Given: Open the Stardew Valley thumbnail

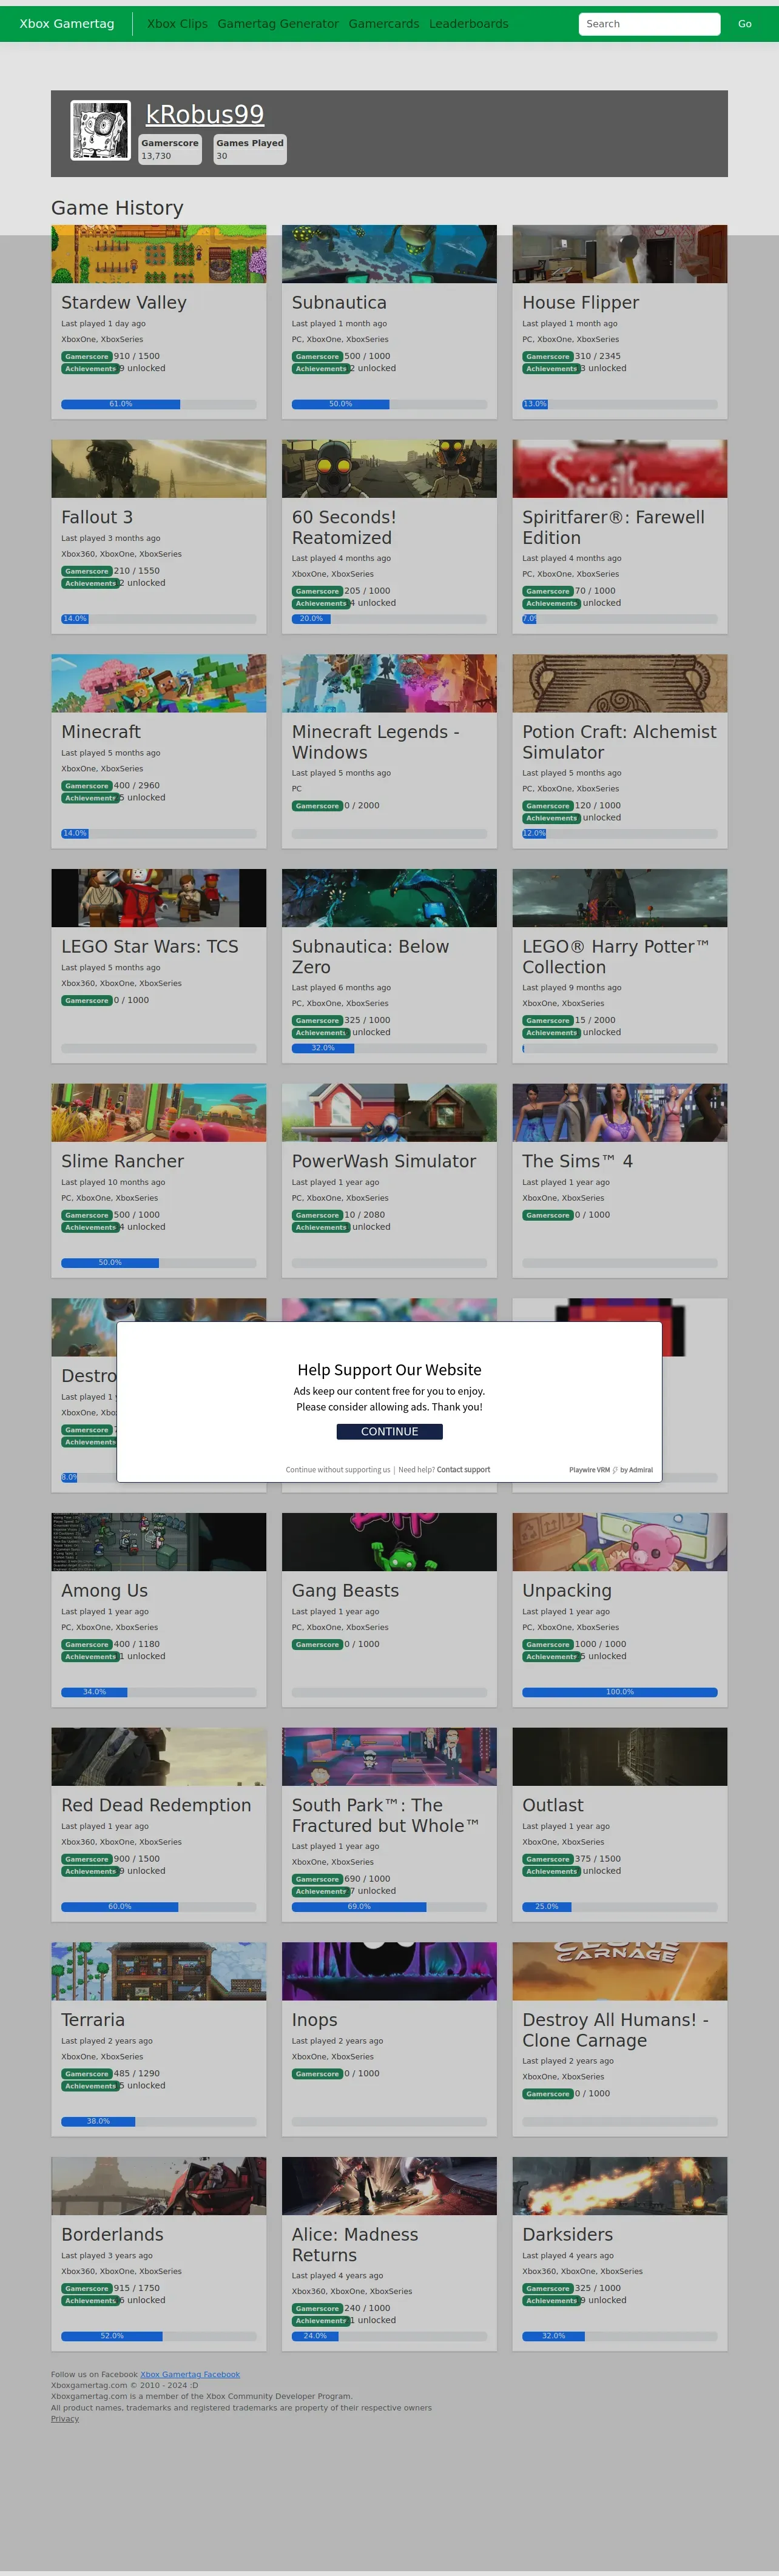Looking at the screenshot, I should 159,254.
